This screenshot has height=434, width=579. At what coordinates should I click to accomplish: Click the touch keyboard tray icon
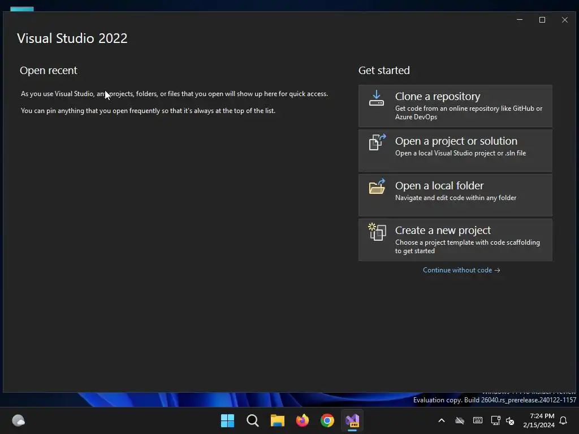[477, 420]
